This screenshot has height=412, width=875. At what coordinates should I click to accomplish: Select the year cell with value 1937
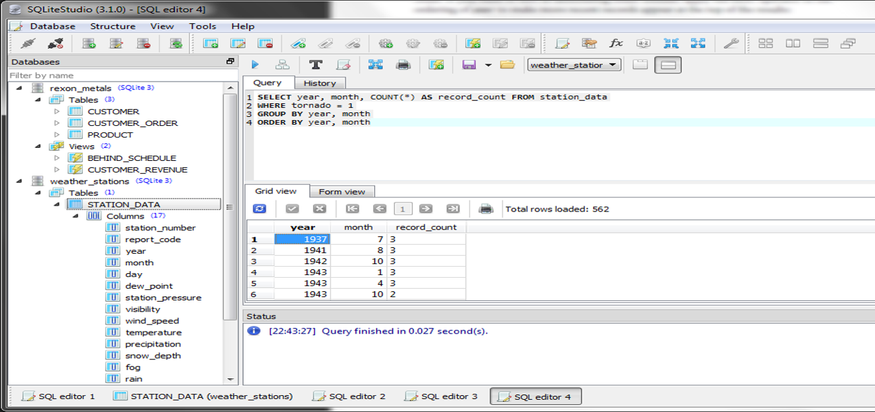pyautogui.click(x=302, y=239)
